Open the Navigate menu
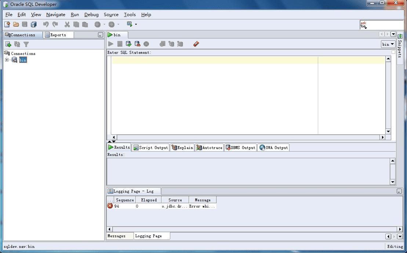Viewport: 407px width, 253px height. (x=56, y=15)
